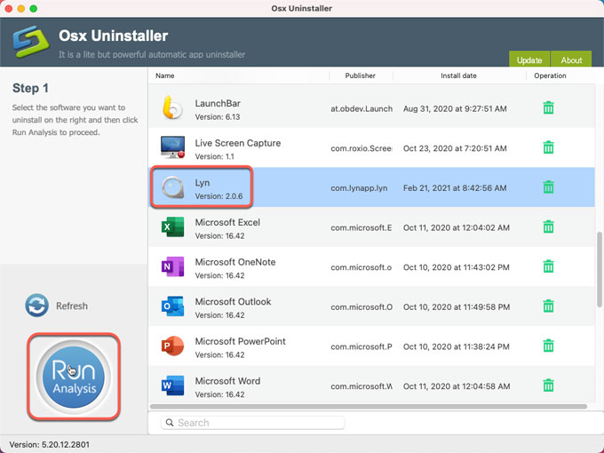The image size is (604, 453).
Task: Click the Osx Uninstaller logo
Action: click(x=30, y=42)
